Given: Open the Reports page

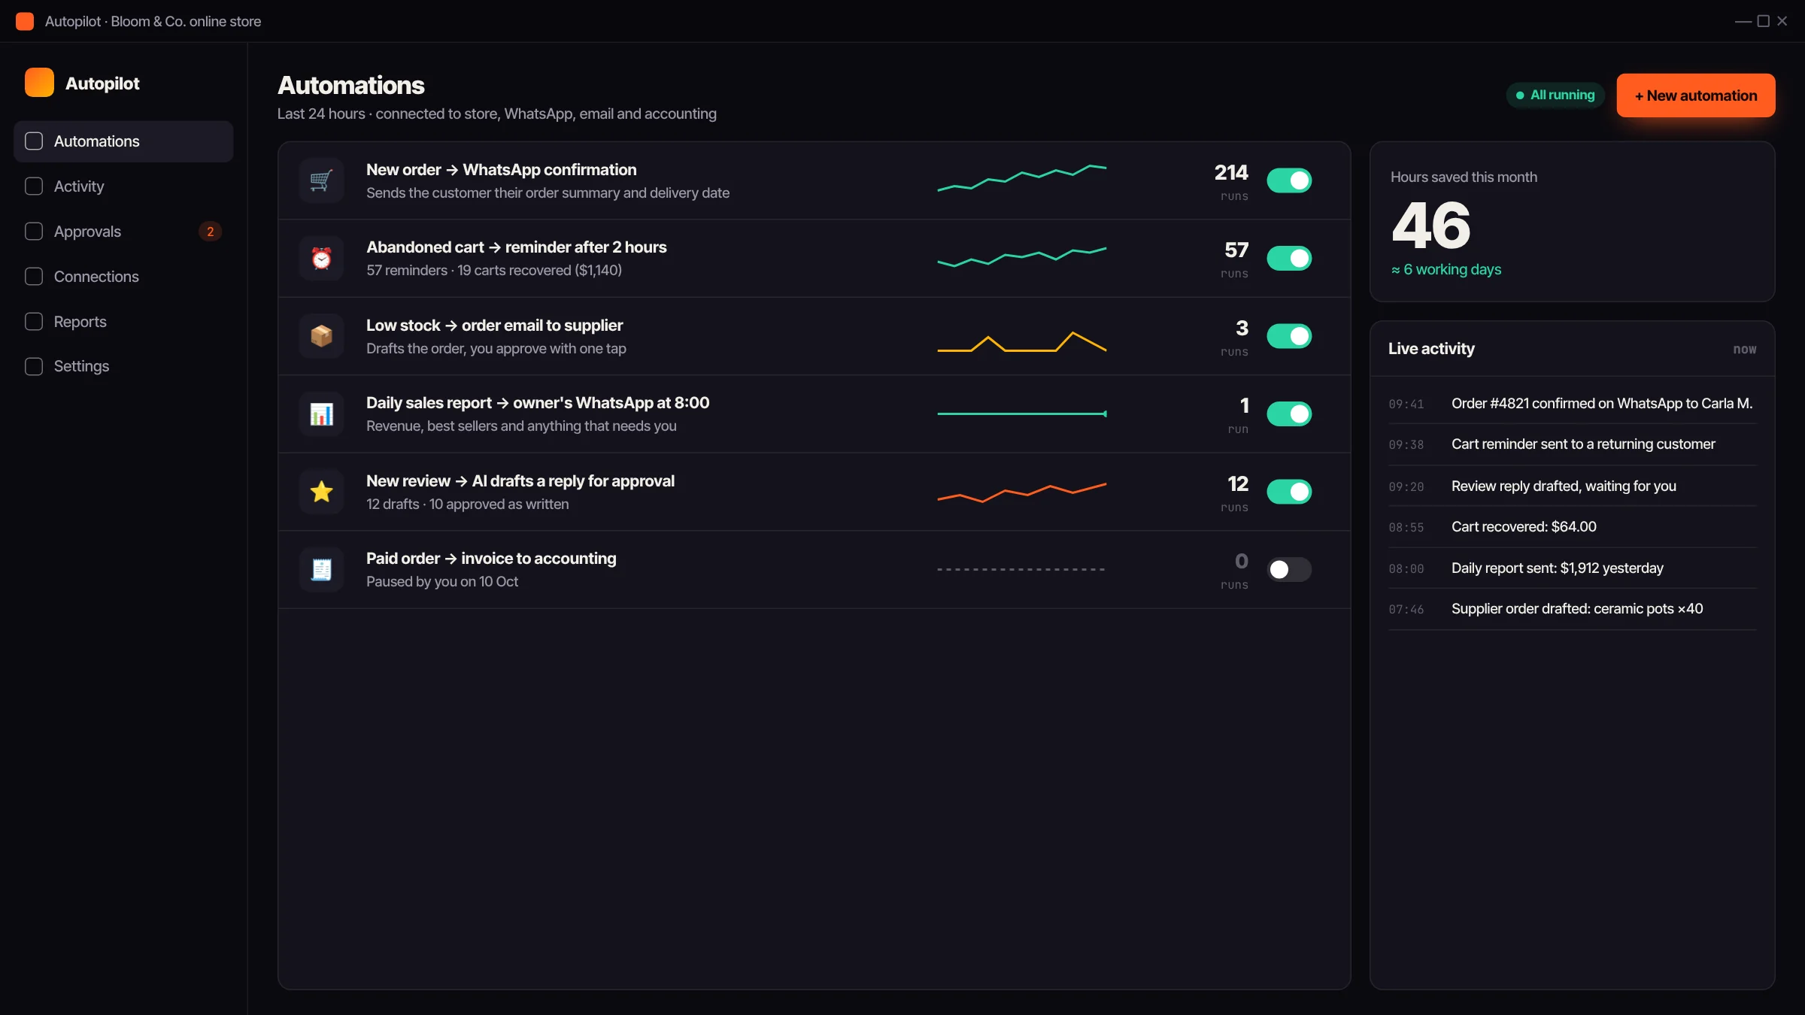Looking at the screenshot, I should pos(123,322).
